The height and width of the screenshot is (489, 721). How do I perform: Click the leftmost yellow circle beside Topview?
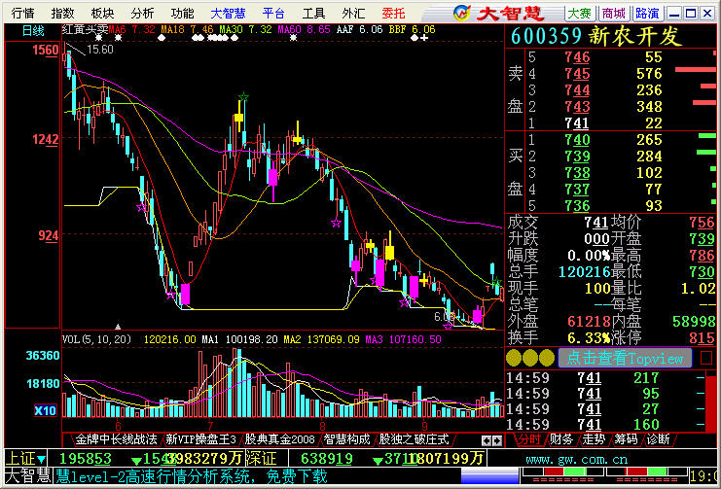tap(514, 358)
